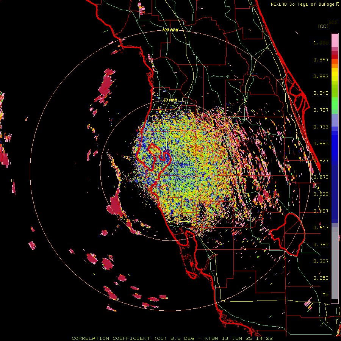Click the 100 NMI range ring label
341x341 pixels.
click(170, 30)
